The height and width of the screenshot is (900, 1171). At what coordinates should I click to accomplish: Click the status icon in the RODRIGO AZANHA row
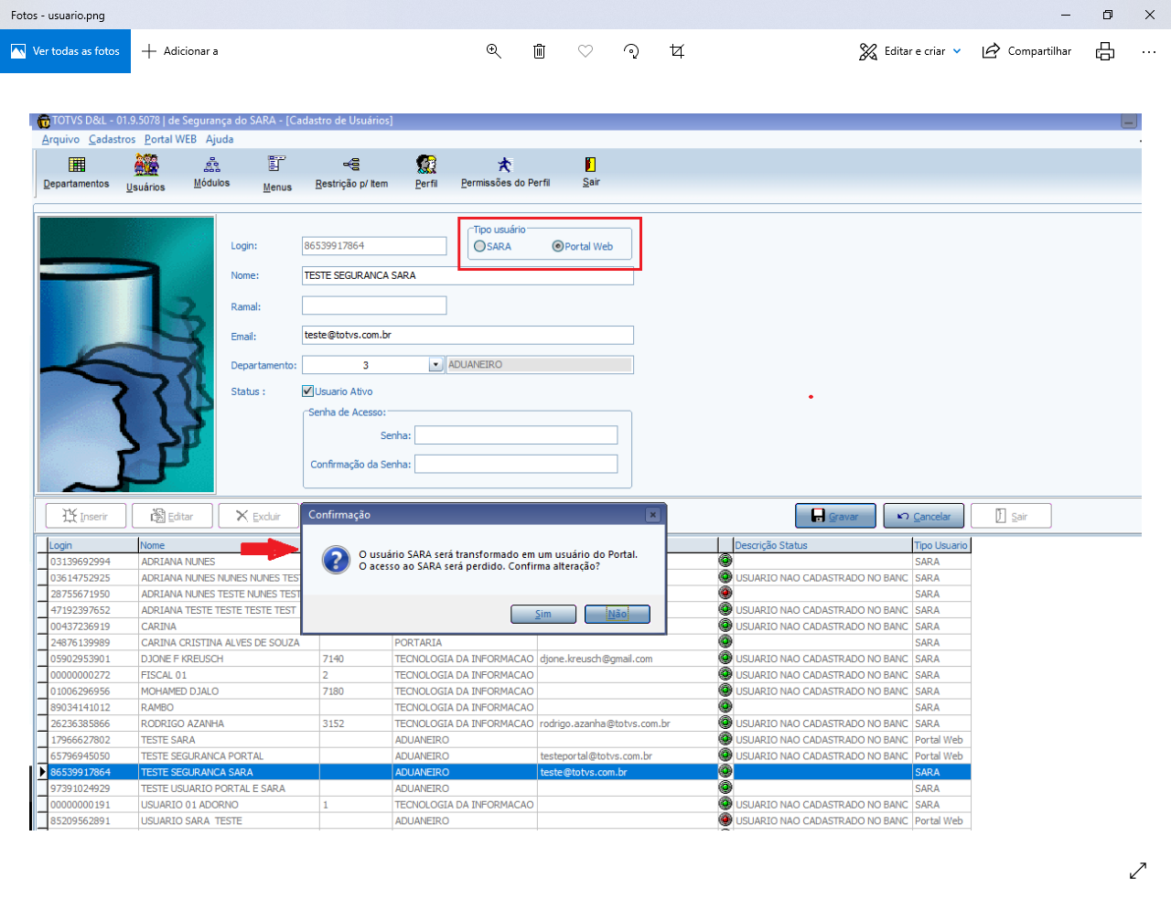[725, 723]
